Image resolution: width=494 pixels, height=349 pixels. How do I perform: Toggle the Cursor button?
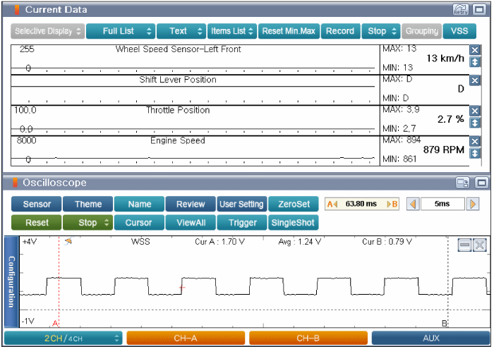tap(139, 223)
